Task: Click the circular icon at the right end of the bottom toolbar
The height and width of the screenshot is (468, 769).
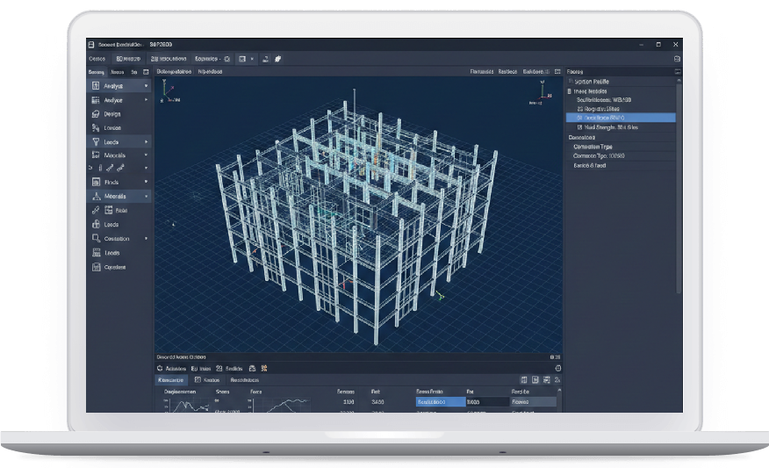Action: 557,369
